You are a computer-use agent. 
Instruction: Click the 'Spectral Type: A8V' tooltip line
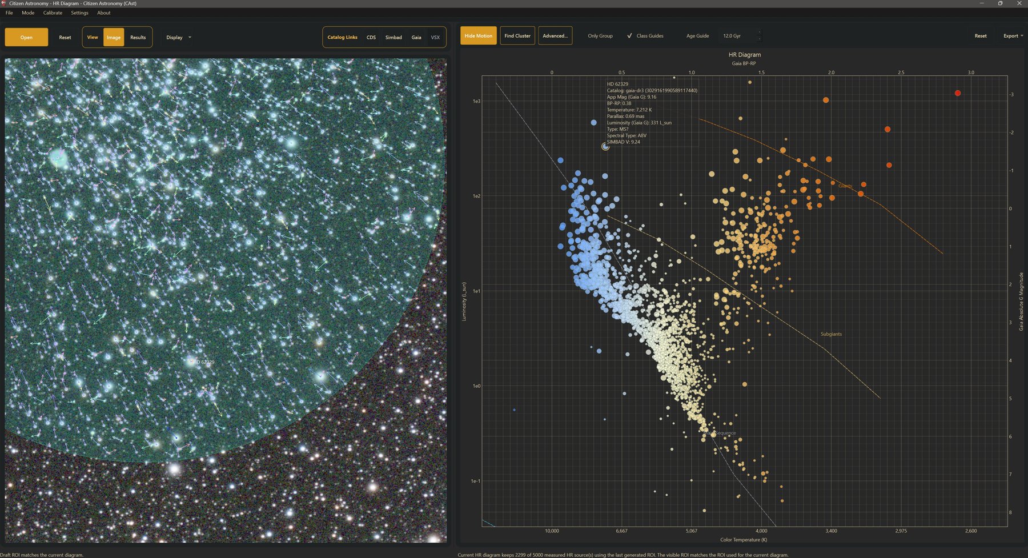pos(627,135)
